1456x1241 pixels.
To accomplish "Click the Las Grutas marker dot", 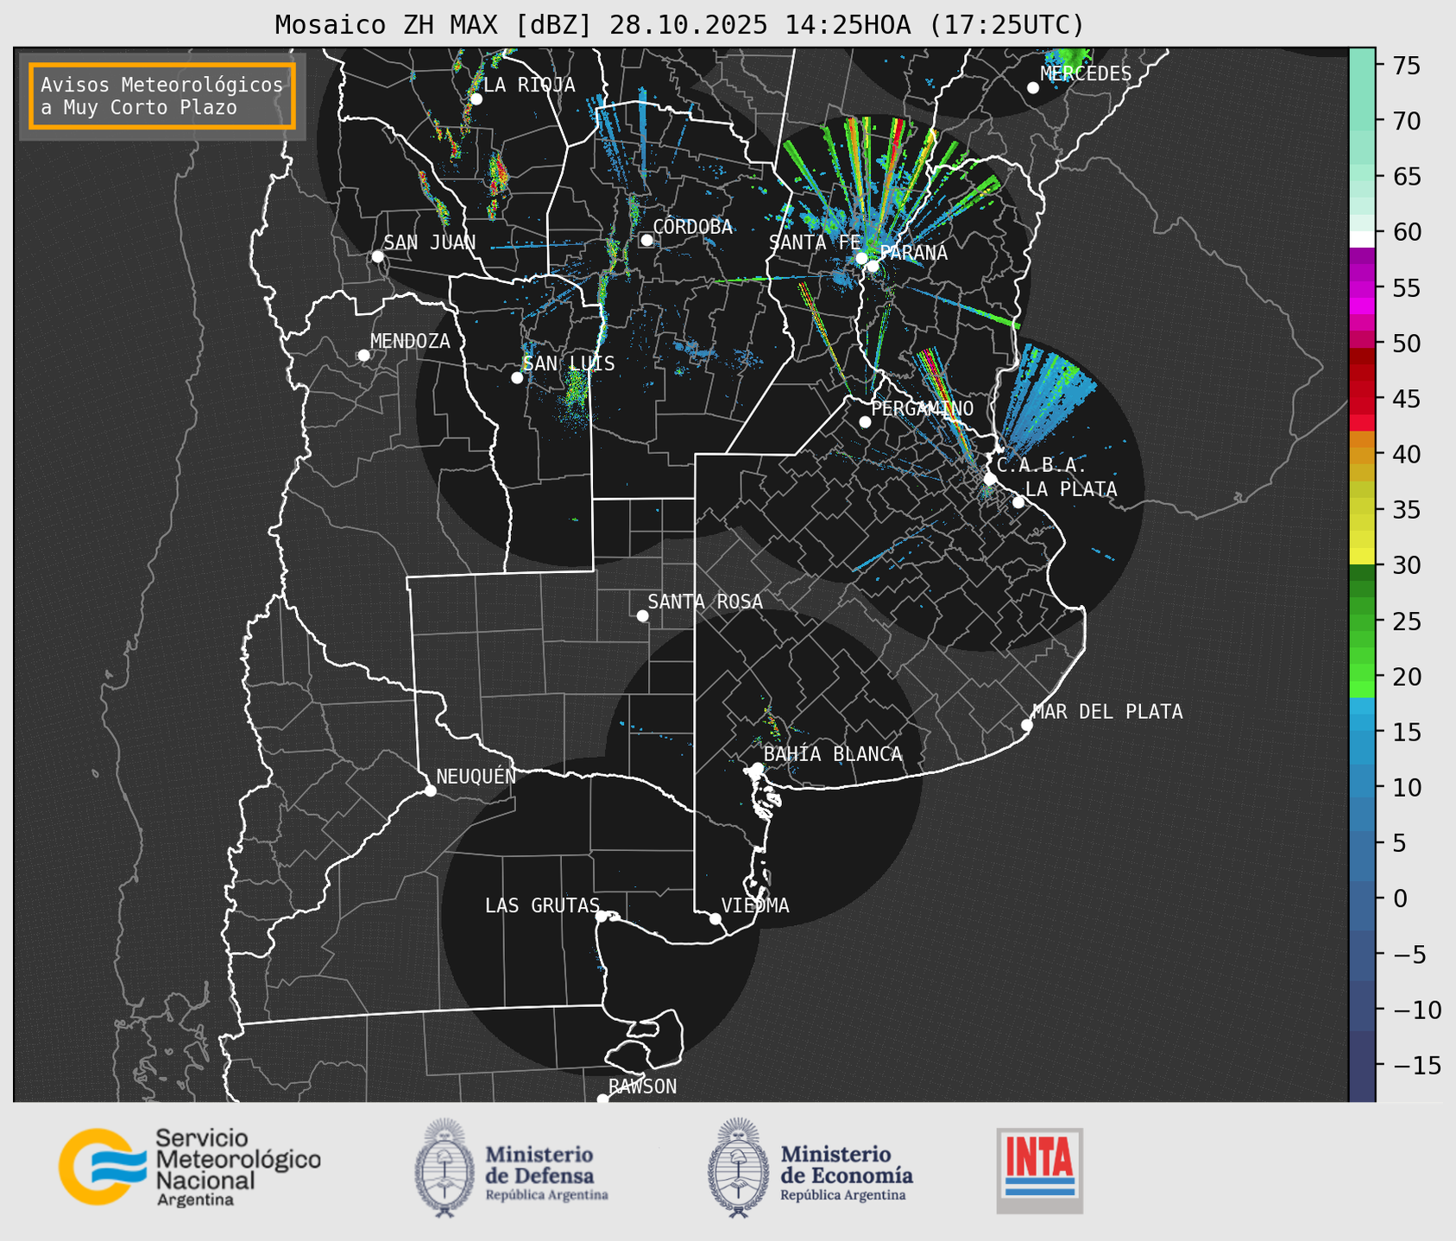I will 602,916.
